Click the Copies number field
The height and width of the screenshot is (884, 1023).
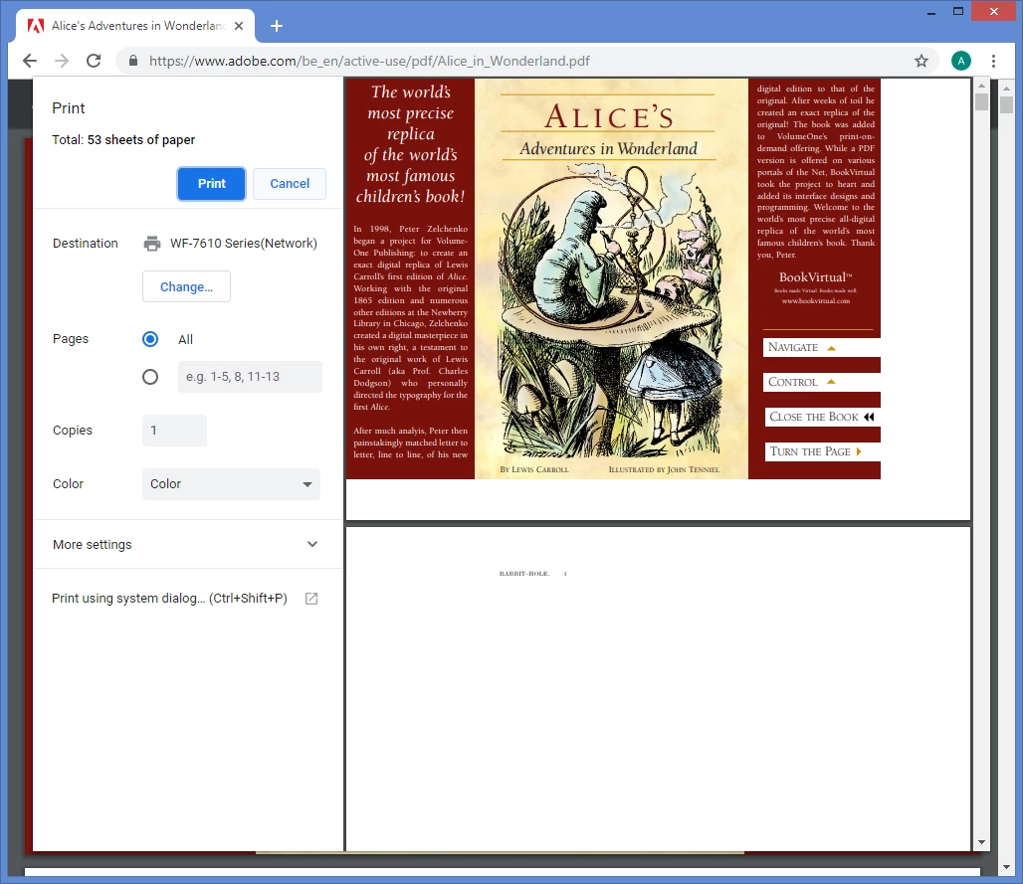174,431
